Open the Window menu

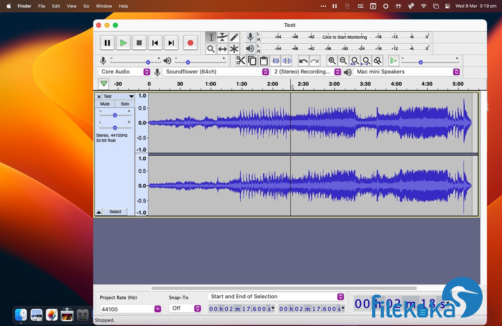tap(104, 6)
